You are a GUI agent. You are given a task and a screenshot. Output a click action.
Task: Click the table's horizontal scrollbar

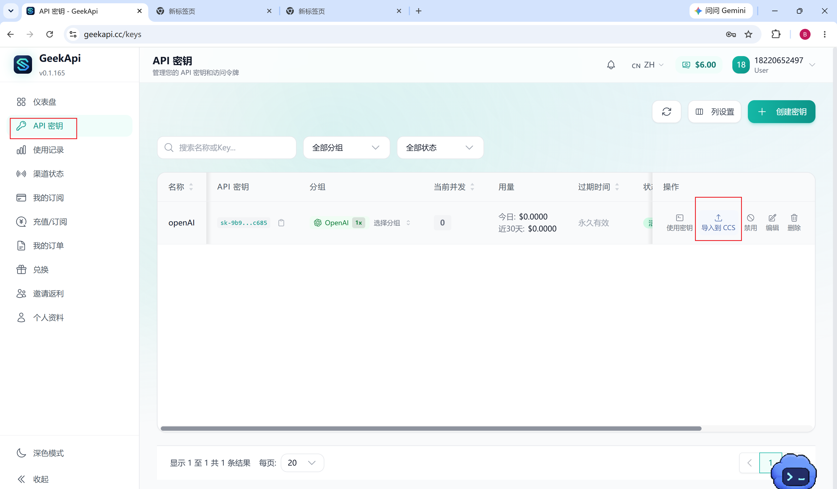click(431, 428)
